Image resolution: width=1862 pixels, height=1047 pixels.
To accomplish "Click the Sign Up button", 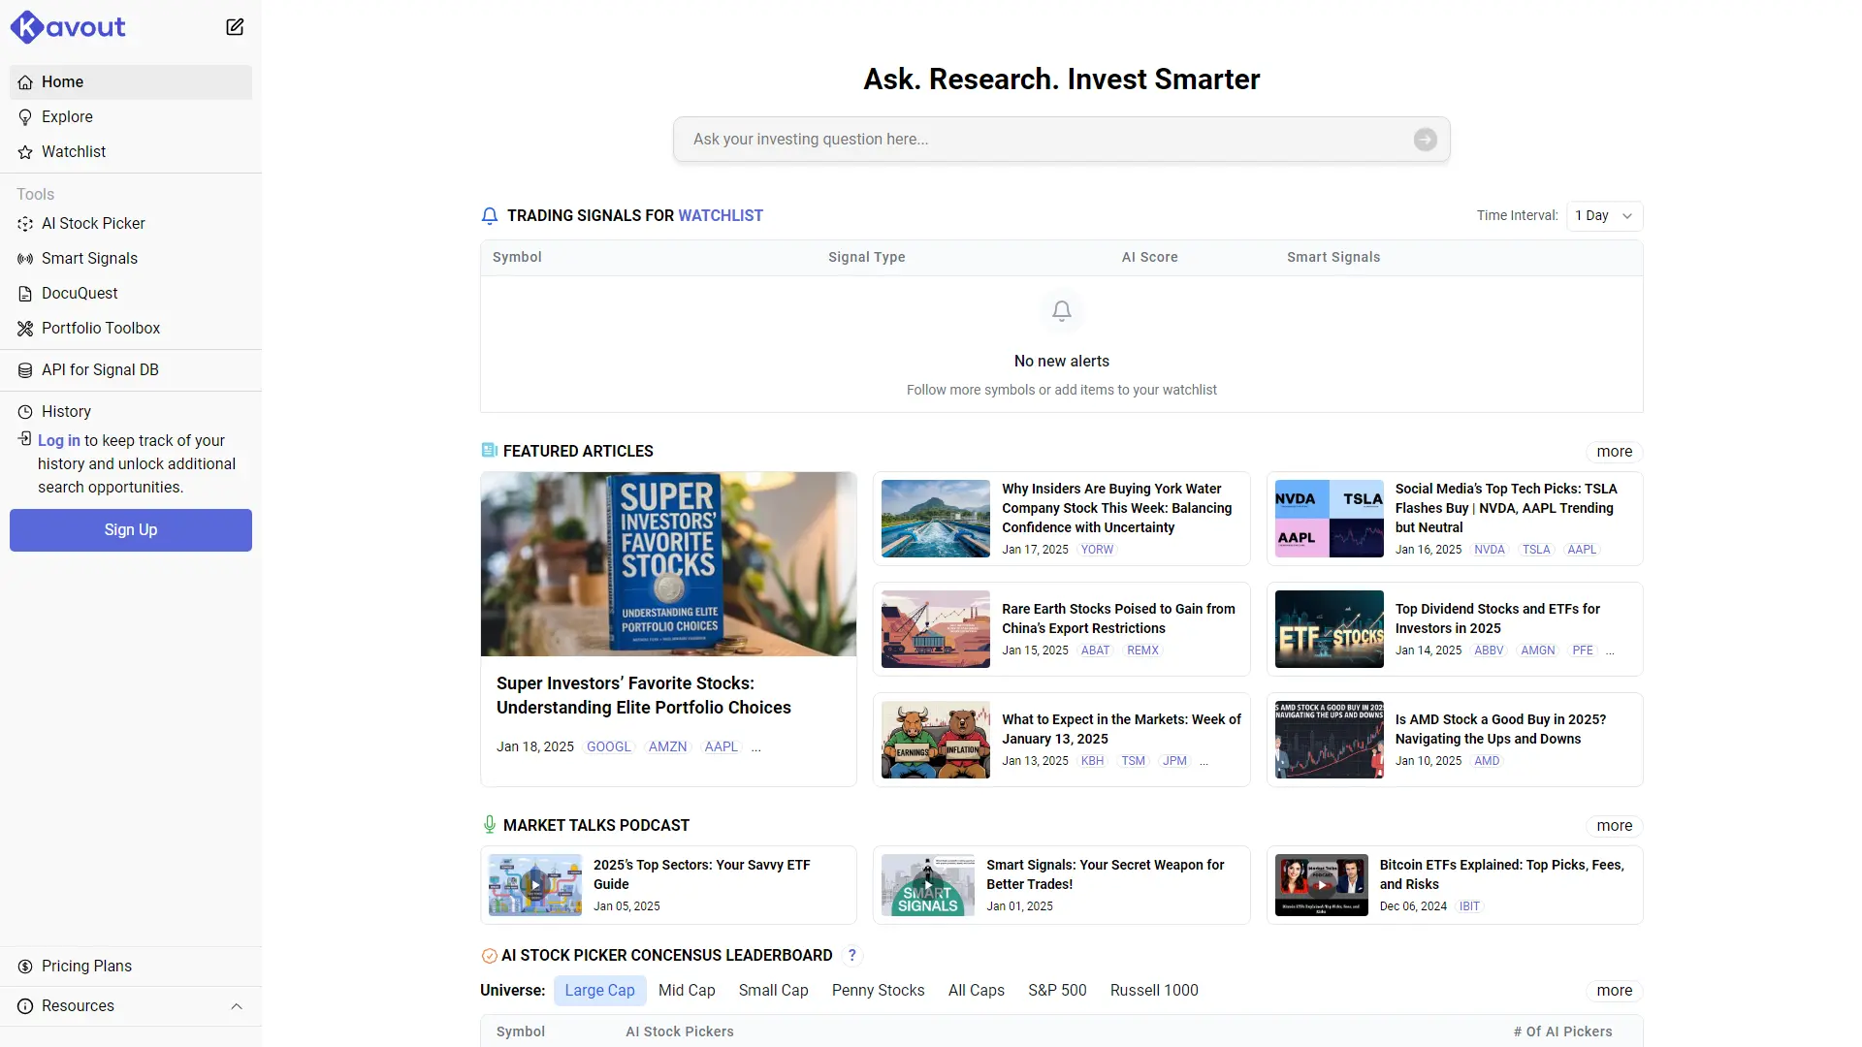I will pos(131,530).
